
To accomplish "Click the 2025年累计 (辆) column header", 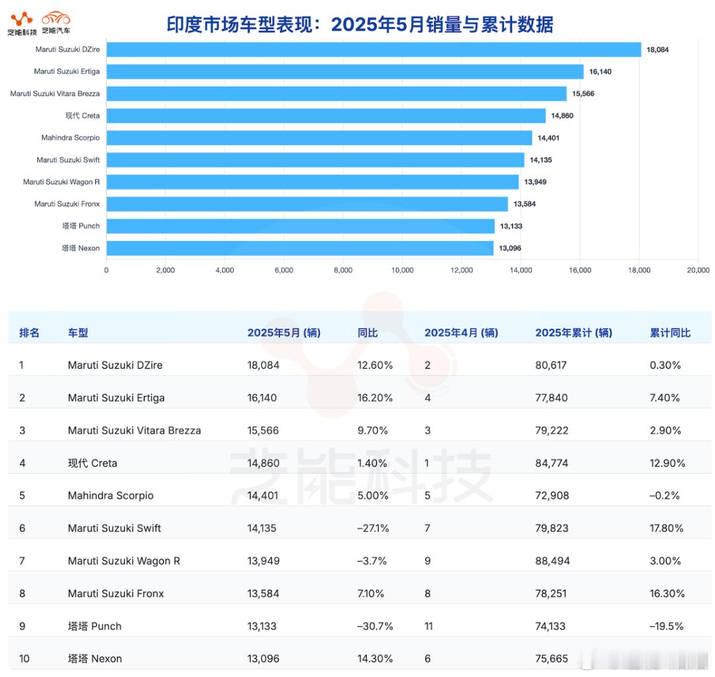I will 573,333.
